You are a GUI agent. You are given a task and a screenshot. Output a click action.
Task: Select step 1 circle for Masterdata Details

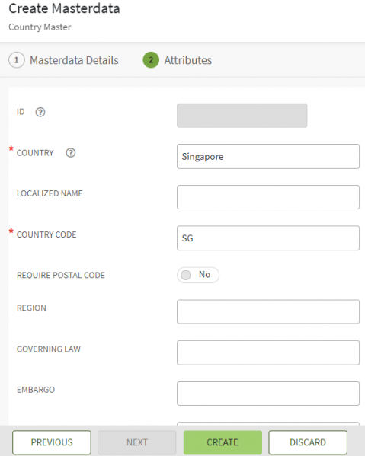click(17, 60)
